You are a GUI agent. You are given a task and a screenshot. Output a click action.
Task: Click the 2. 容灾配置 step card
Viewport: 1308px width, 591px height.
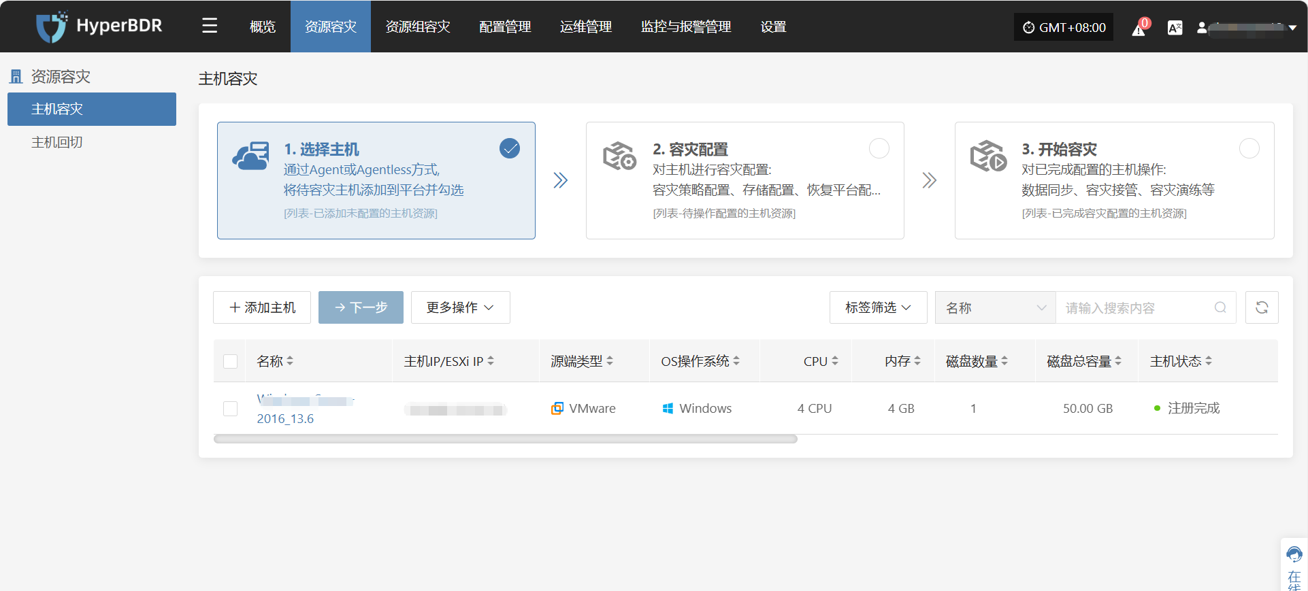(x=745, y=180)
